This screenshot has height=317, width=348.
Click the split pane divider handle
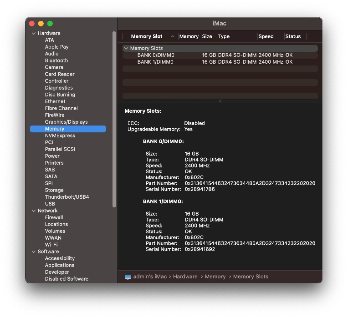click(x=220, y=101)
